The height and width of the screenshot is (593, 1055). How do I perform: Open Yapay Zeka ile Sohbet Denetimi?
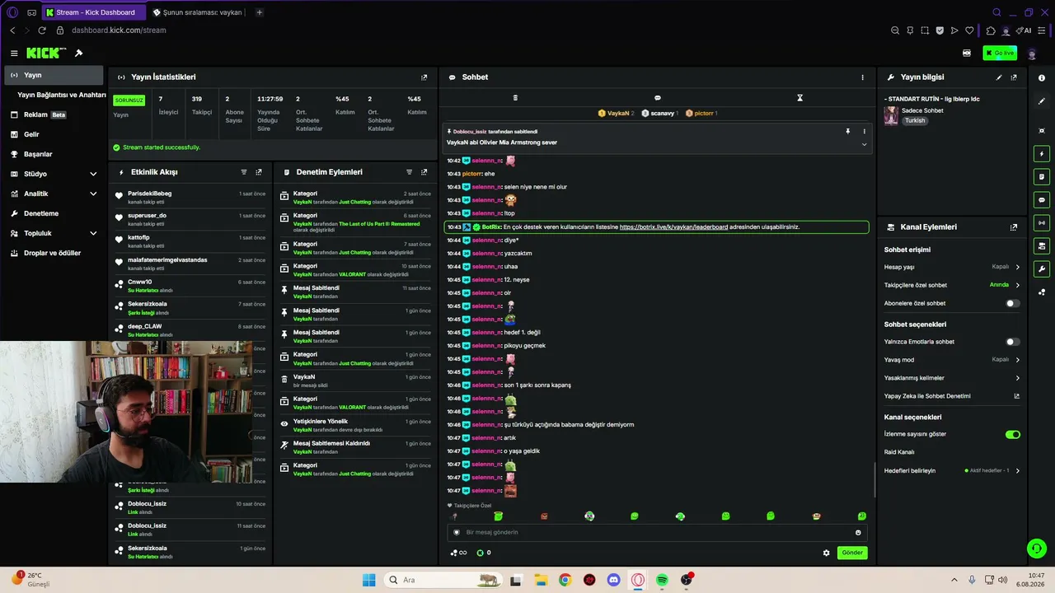click(952, 396)
